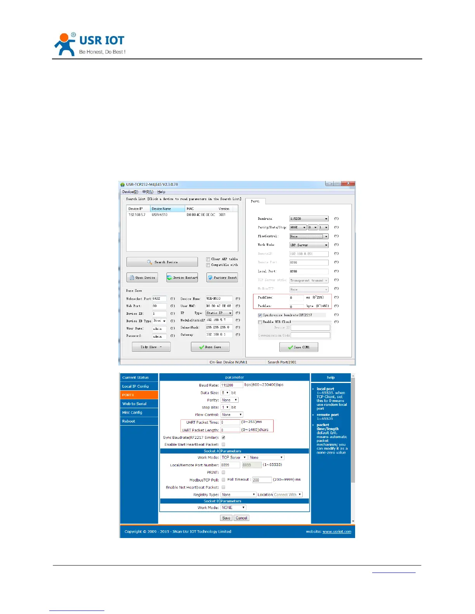Open the Device ID Type dropdown
Screen dimensions: 475x614
(x=159, y=321)
